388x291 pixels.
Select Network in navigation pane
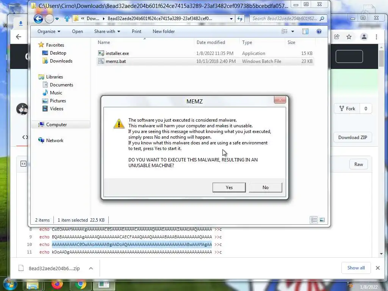point(55,140)
